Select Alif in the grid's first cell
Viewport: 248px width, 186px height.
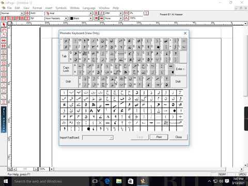coord(64,93)
